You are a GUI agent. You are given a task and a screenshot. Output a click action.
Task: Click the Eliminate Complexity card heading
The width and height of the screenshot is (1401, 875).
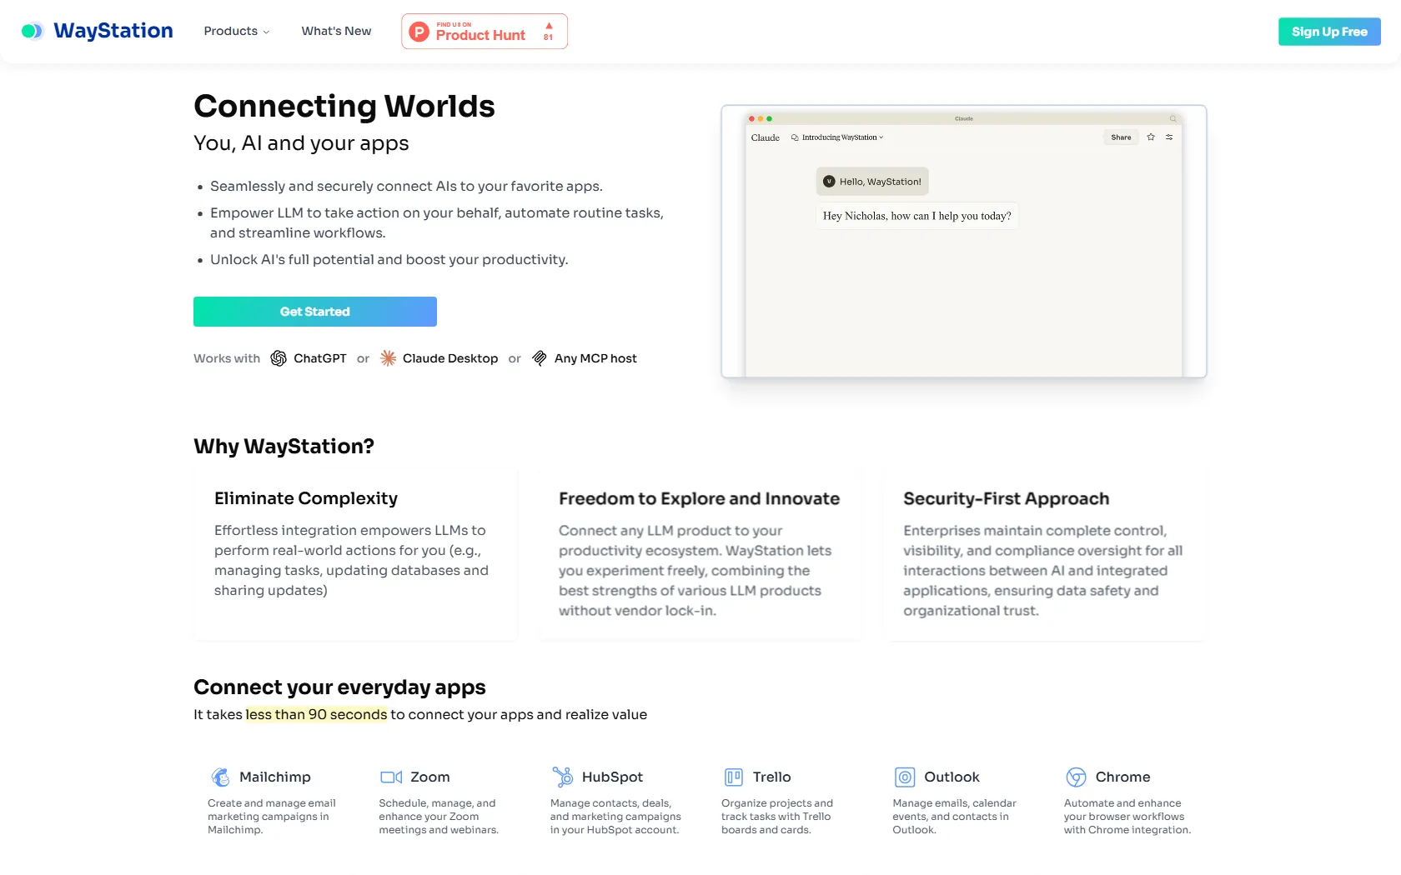click(x=306, y=498)
